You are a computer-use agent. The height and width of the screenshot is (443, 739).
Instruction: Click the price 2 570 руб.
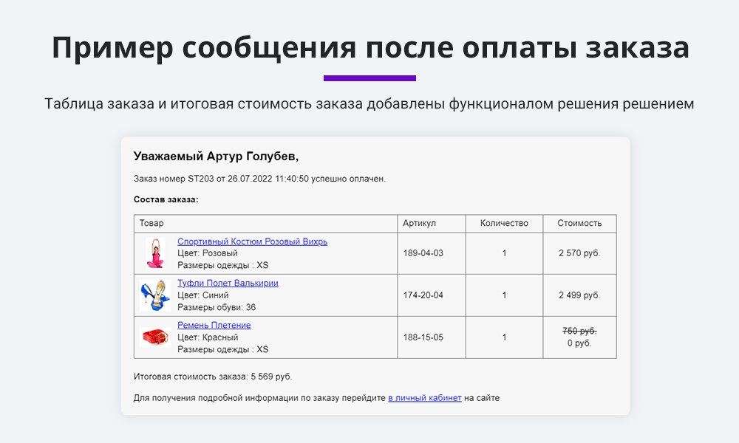(579, 253)
